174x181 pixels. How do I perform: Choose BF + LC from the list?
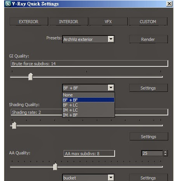click(88, 105)
